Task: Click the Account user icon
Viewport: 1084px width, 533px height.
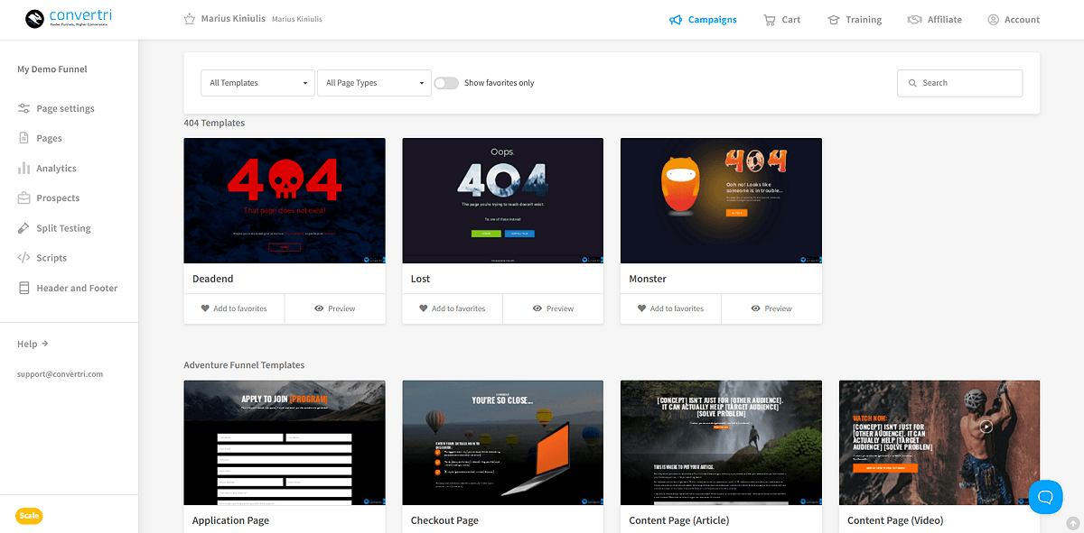Action: (x=993, y=20)
